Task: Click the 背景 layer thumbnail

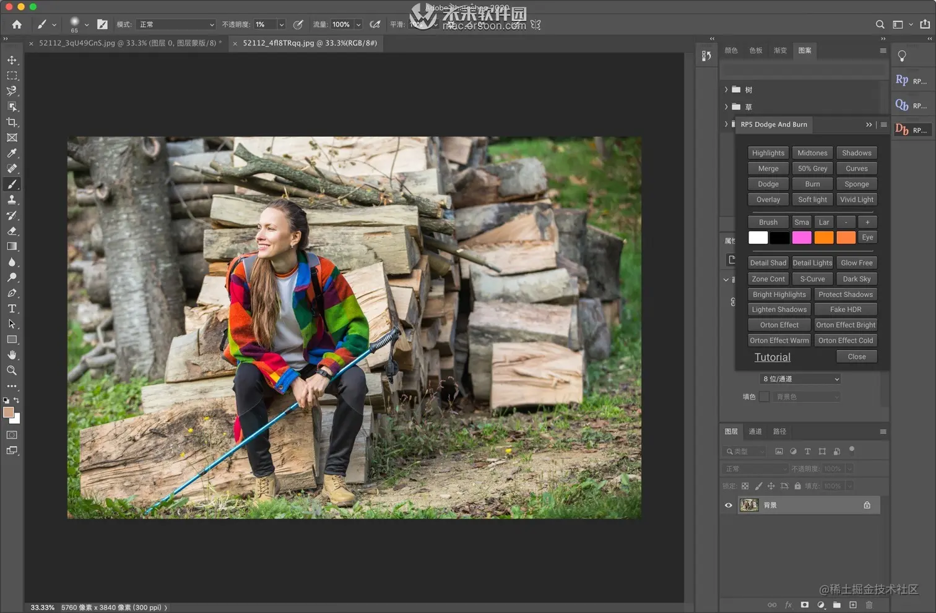Action: tap(749, 505)
